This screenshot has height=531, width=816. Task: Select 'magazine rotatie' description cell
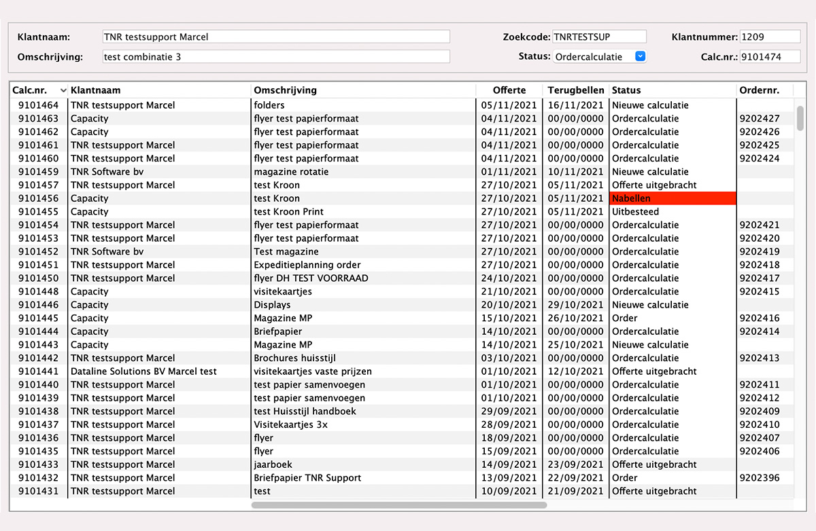click(291, 172)
